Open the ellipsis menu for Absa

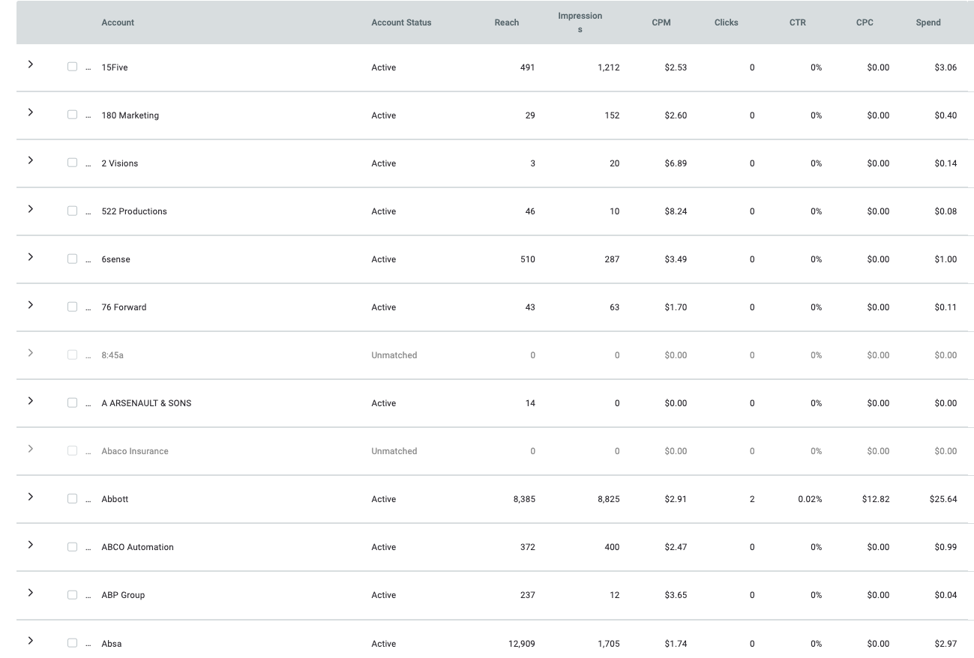point(88,645)
